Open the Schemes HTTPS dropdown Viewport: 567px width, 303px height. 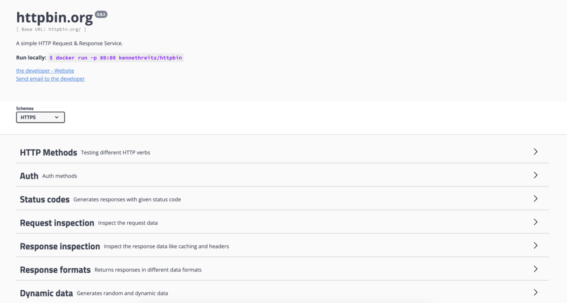(40, 117)
